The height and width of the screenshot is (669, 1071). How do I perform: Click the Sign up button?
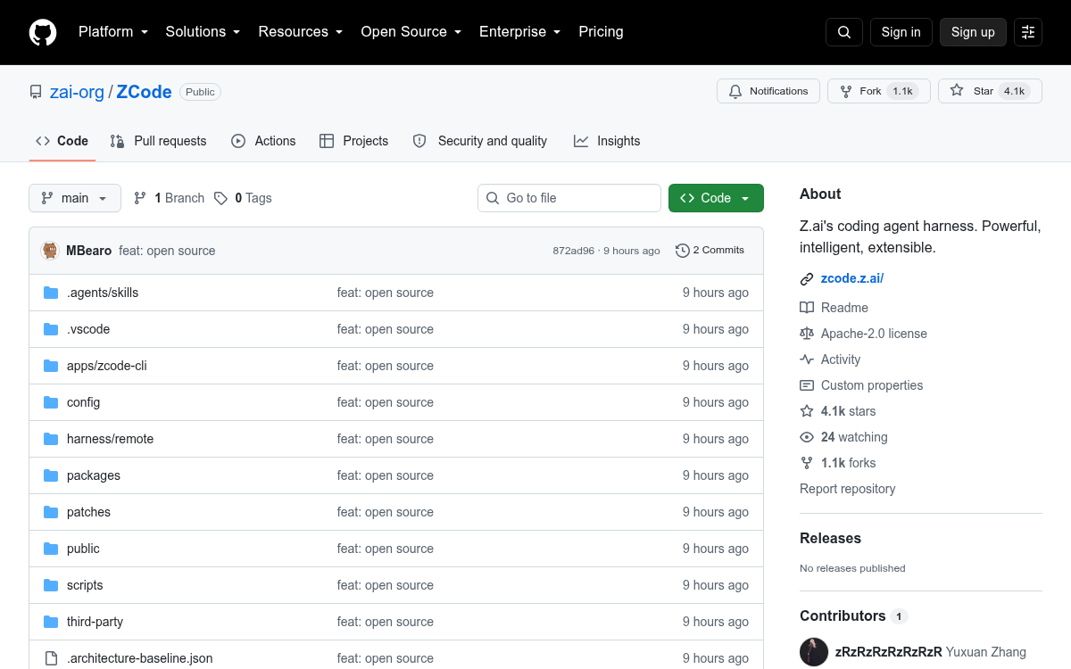(973, 32)
